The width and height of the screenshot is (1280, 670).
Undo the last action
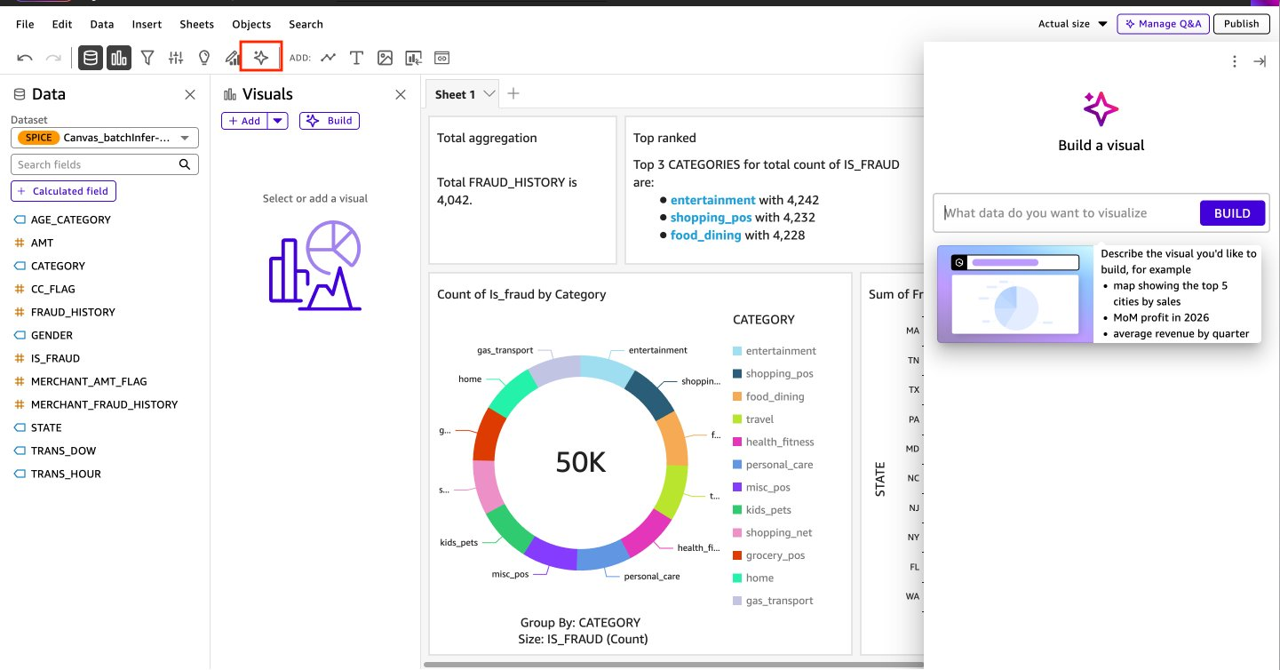25,58
